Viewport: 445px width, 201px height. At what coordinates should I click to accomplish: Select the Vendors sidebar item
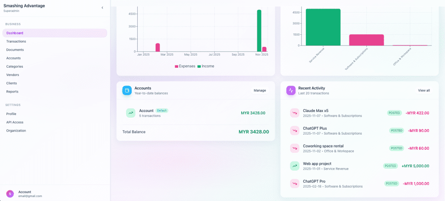coord(13,75)
